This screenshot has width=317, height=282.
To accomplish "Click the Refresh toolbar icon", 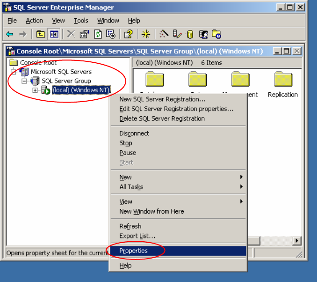I will pyautogui.click(x=98, y=34).
